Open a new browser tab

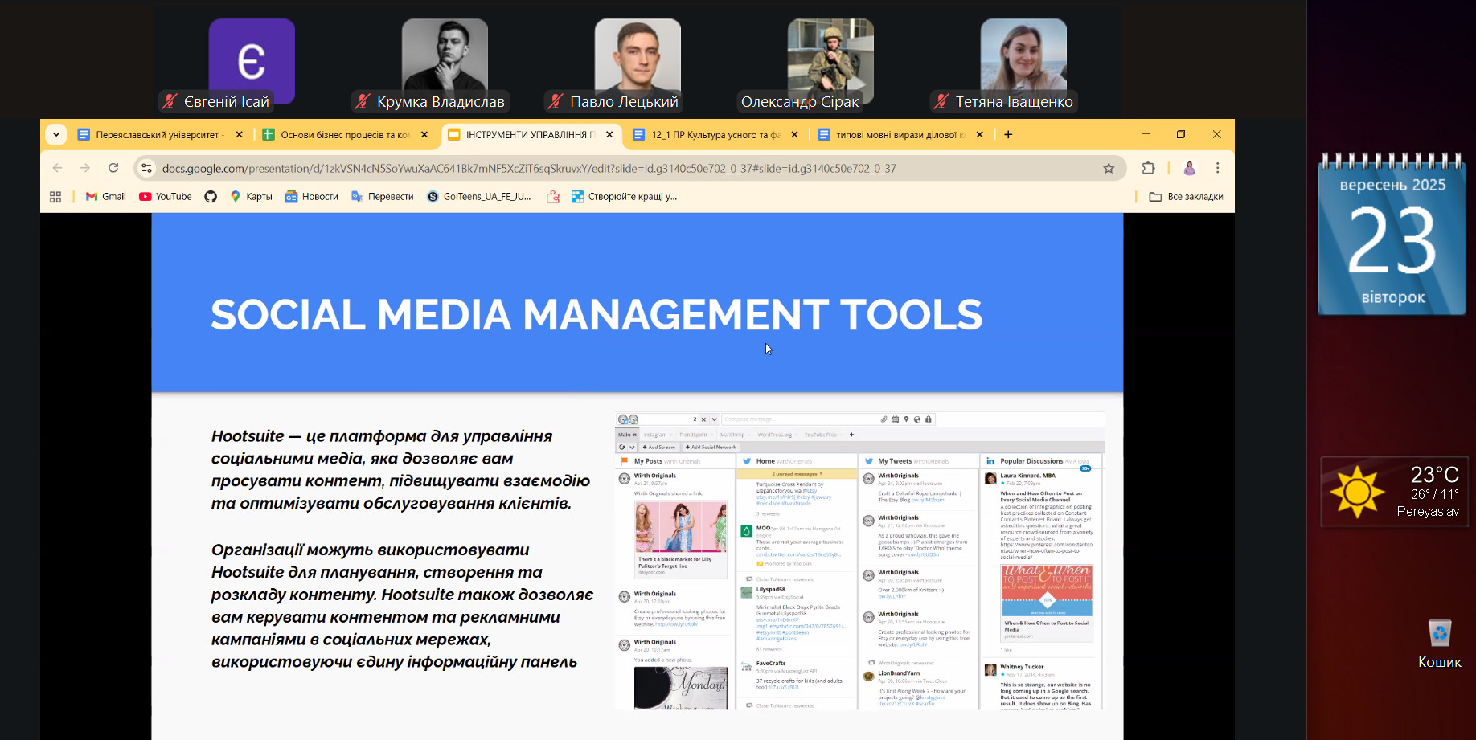[x=1008, y=135]
